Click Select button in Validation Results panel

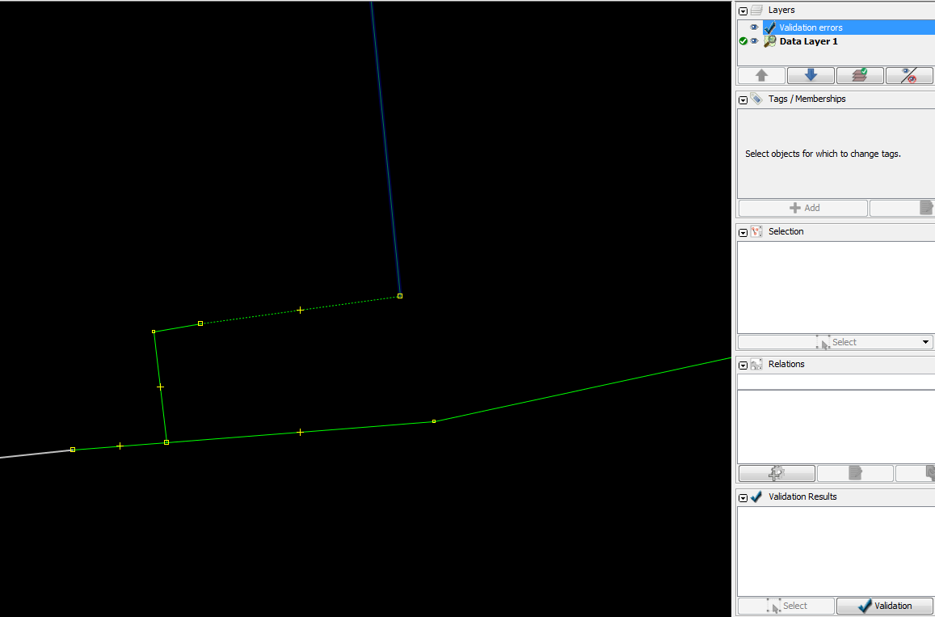pos(786,606)
